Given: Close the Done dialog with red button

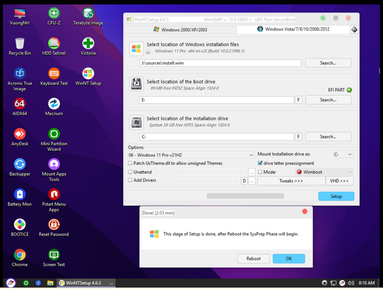Looking at the screenshot, I should tap(305, 211).
